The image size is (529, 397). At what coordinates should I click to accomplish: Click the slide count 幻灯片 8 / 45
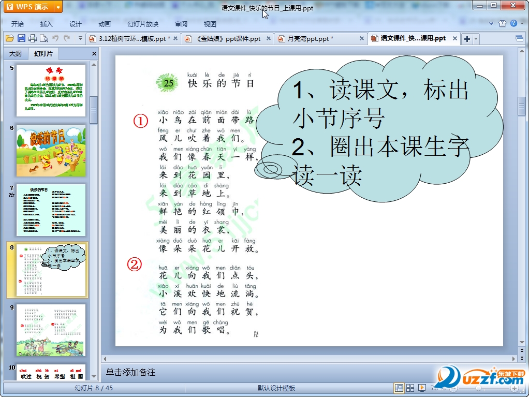coord(94,388)
